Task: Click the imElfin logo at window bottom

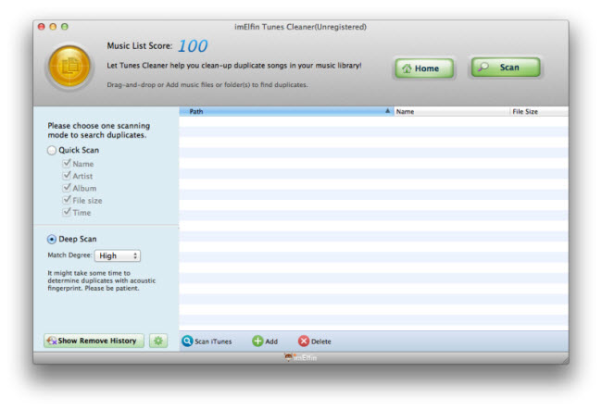Action: [301, 357]
